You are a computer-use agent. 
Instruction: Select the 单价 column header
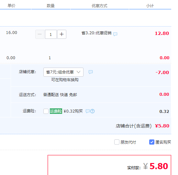(11, 5)
